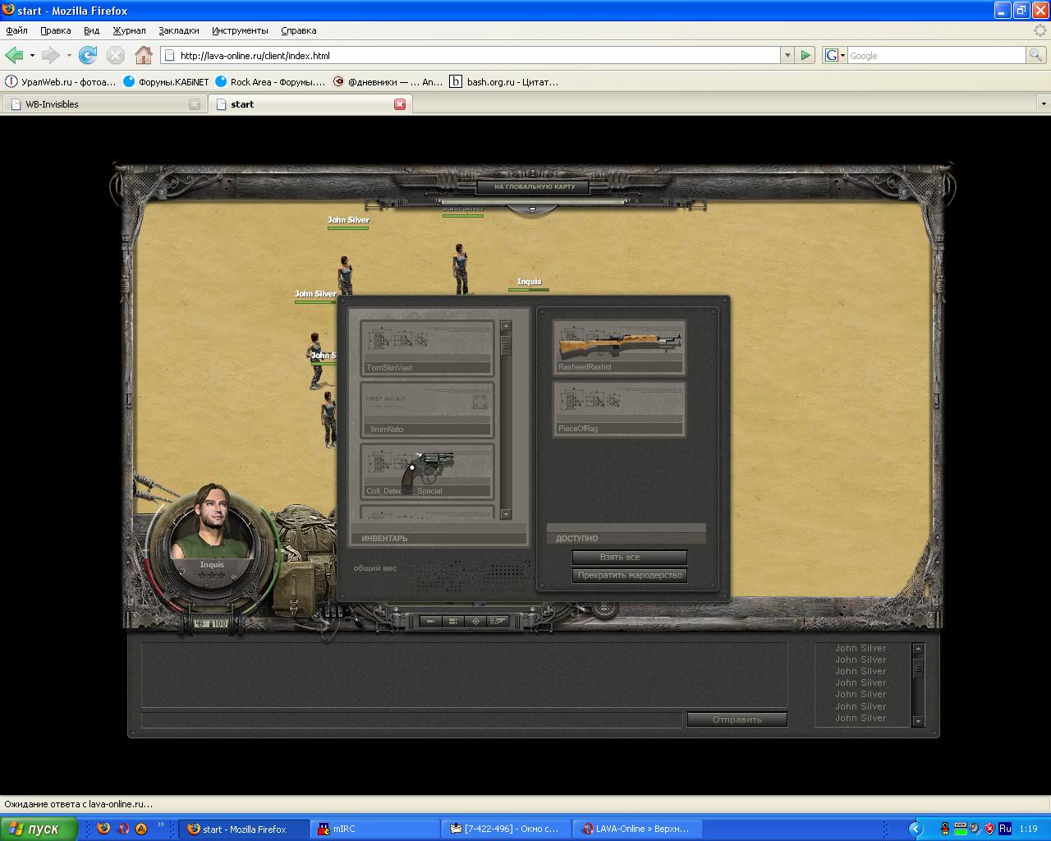
Task: Open the Google search engine dropdown
Action: pyautogui.click(x=835, y=55)
